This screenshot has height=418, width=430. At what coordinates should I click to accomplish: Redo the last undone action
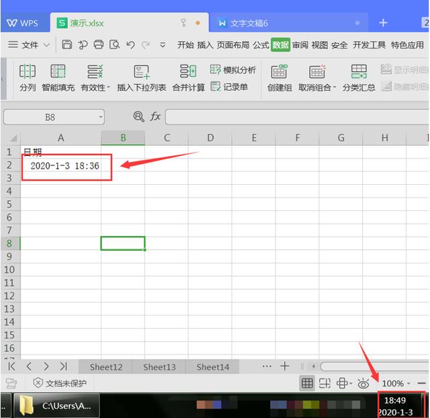[x=146, y=45]
